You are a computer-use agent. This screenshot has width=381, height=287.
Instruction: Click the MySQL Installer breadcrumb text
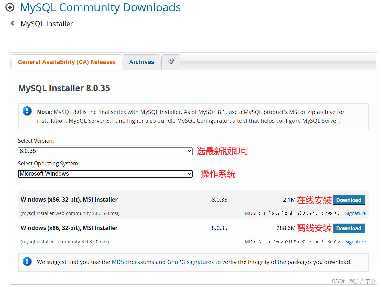tap(47, 24)
